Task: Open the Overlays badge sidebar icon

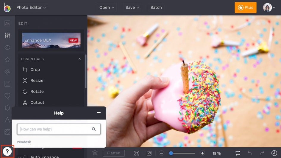Action: [x=7, y=108]
